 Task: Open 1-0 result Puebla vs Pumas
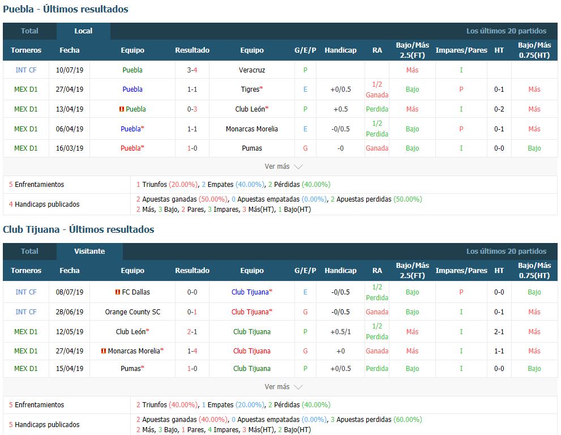192,148
